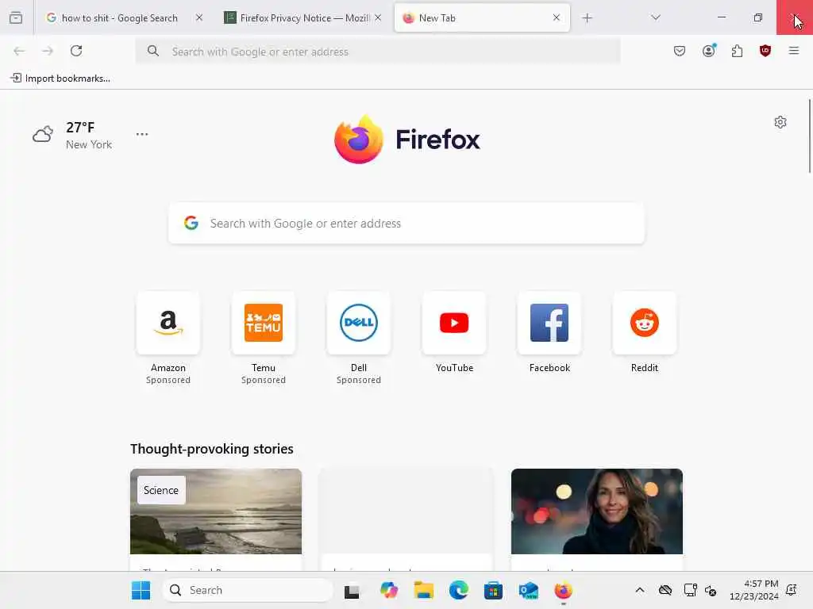813x609 pixels.
Task: Click the magnifier icon in address bar
Action: [153, 51]
